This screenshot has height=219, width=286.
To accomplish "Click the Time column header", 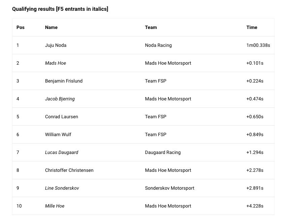I will click(x=252, y=27).
